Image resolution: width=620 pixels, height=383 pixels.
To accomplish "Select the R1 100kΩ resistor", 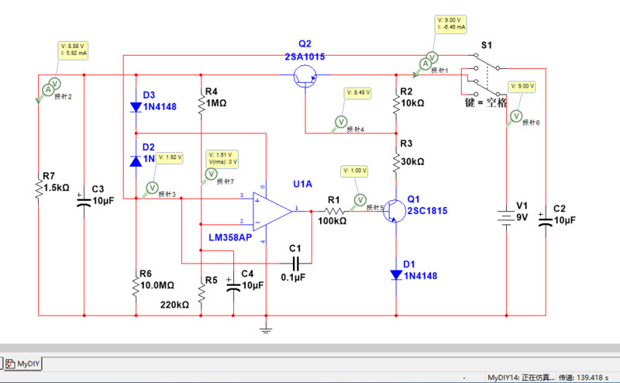I will pos(333,210).
